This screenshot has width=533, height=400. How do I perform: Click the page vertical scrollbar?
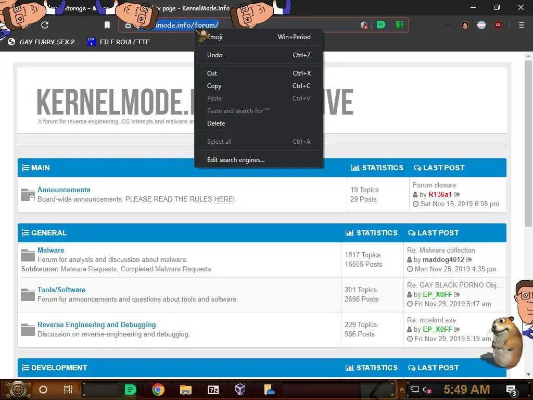click(528, 143)
